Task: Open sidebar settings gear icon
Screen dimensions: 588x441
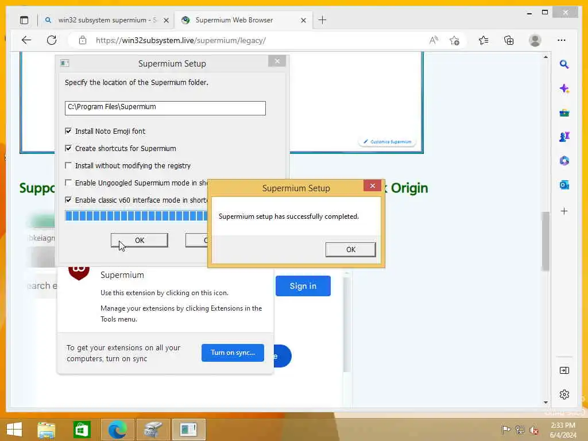Action: pos(564,394)
